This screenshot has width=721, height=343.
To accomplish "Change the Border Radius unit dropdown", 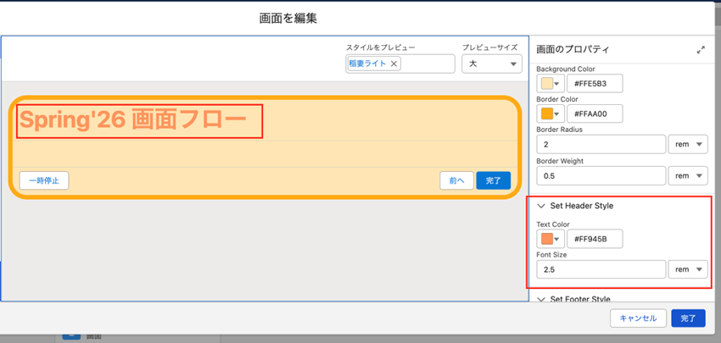I will pyautogui.click(x=688, y=144).
